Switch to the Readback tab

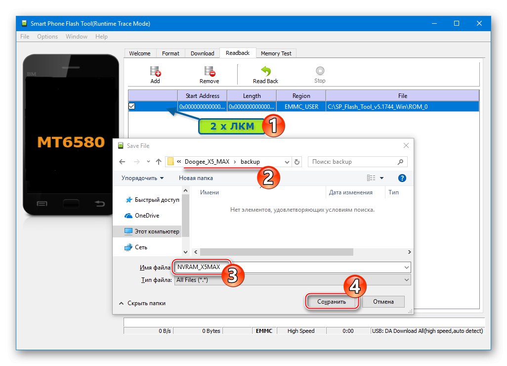238,53
